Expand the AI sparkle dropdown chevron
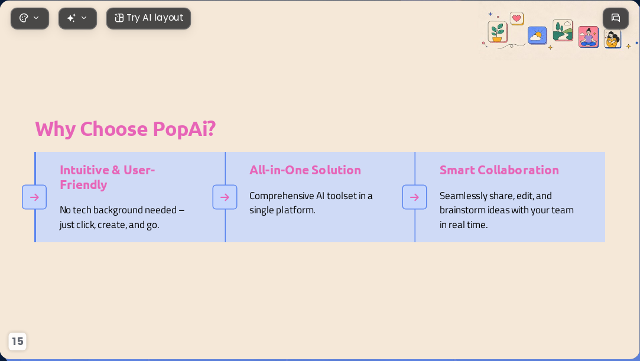640x361 pixels. tap(84, 18)
